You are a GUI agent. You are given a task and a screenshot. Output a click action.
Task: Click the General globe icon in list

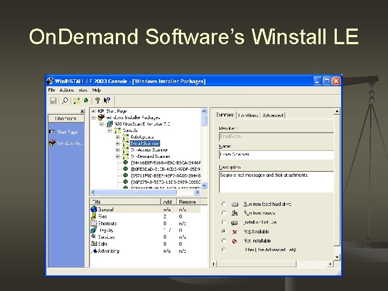tap(94, 209)
